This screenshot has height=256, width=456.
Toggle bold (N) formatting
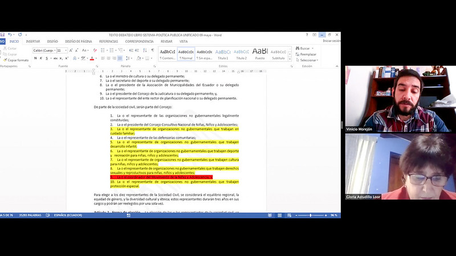pyautogui.click(x=35, y=59)
